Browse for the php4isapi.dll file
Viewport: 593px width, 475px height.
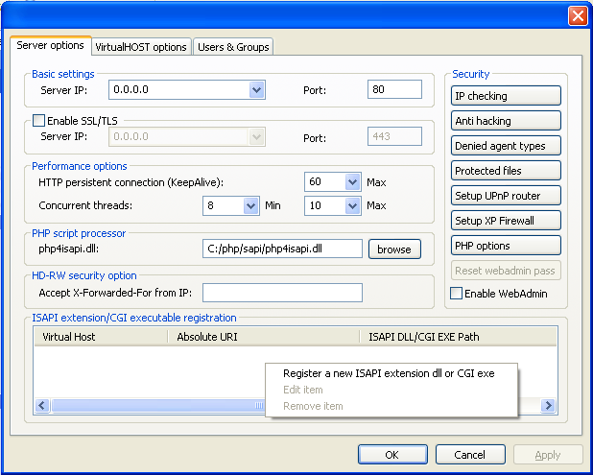393,249
